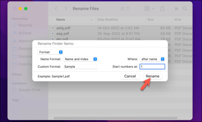The height and width of the screenshot is (122, 202).
Task: Select the aefg.pdf file icon
Action: [x=53, y=28]
